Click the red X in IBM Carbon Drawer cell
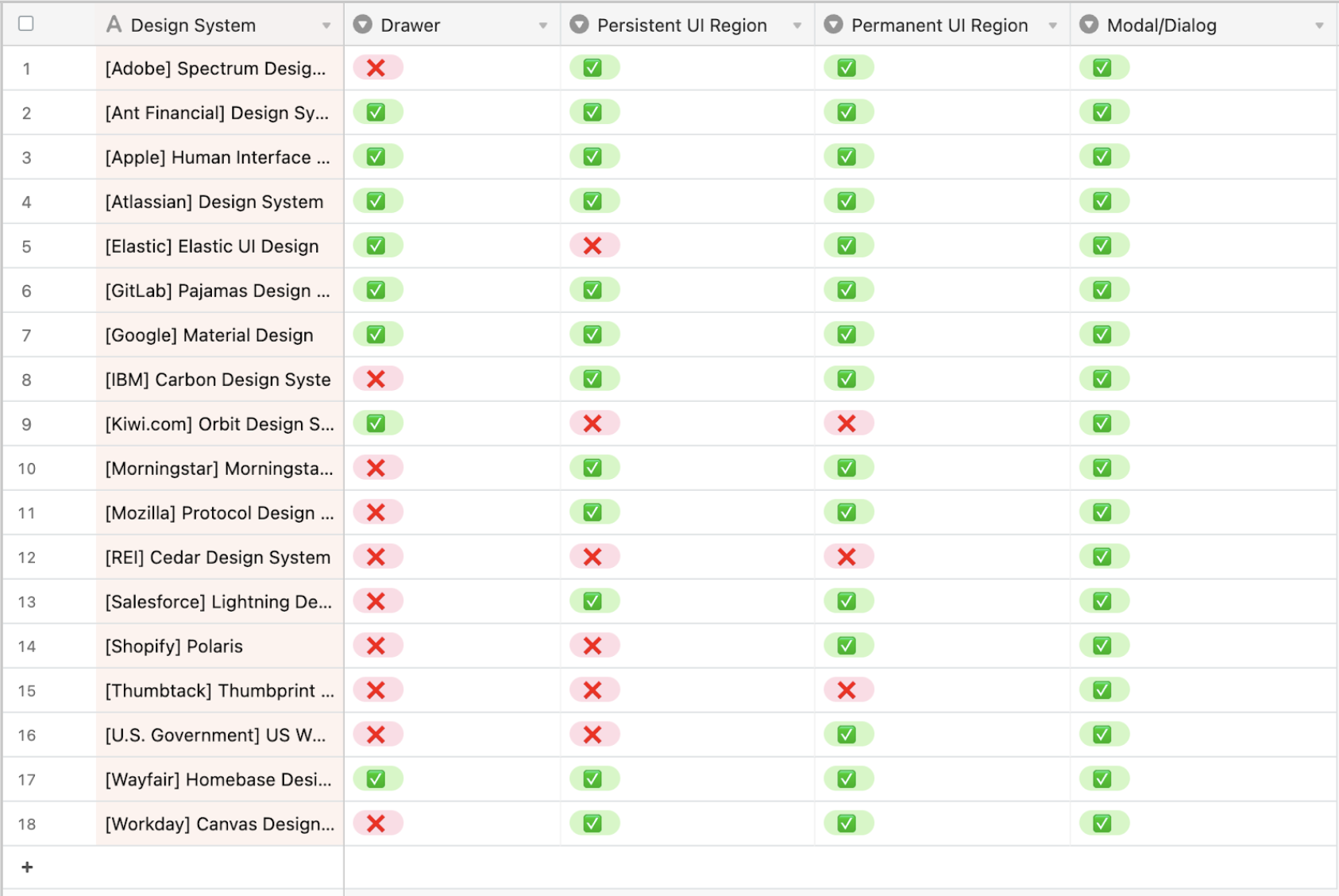1339x896 pixels. click(x=376, y=379)
